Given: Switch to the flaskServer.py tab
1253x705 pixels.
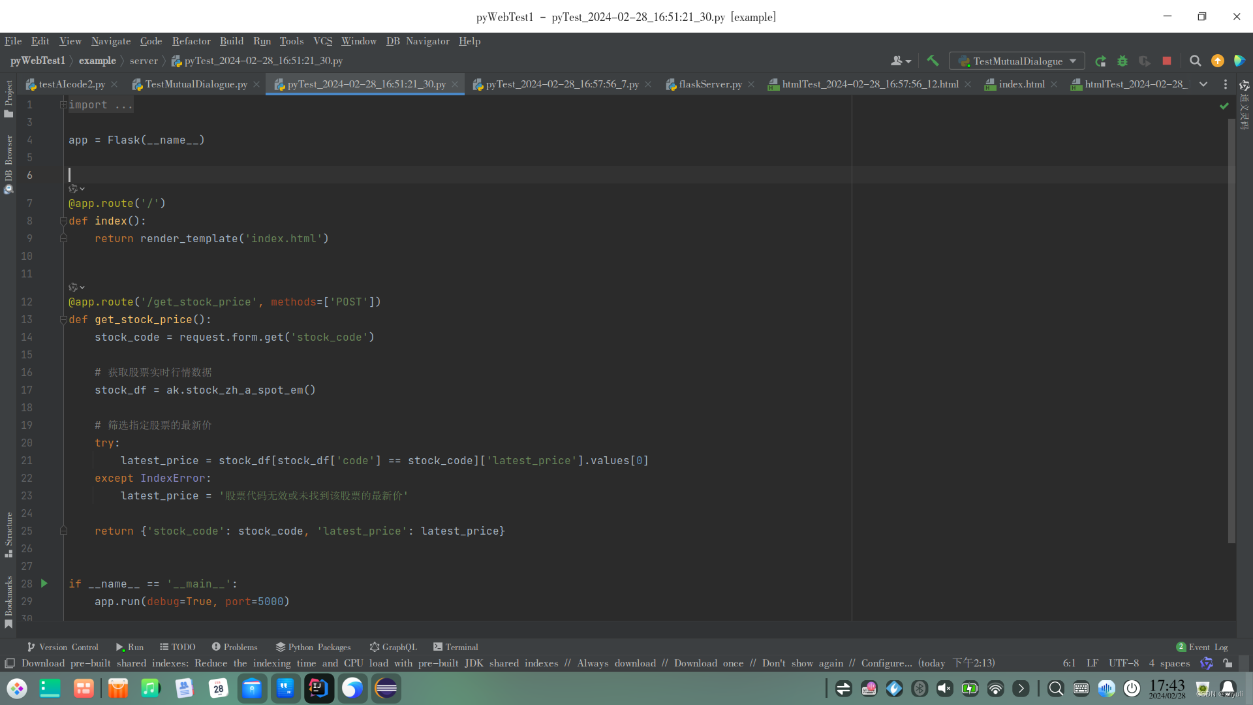Looking at the screenshot, I should pos(710,84).
